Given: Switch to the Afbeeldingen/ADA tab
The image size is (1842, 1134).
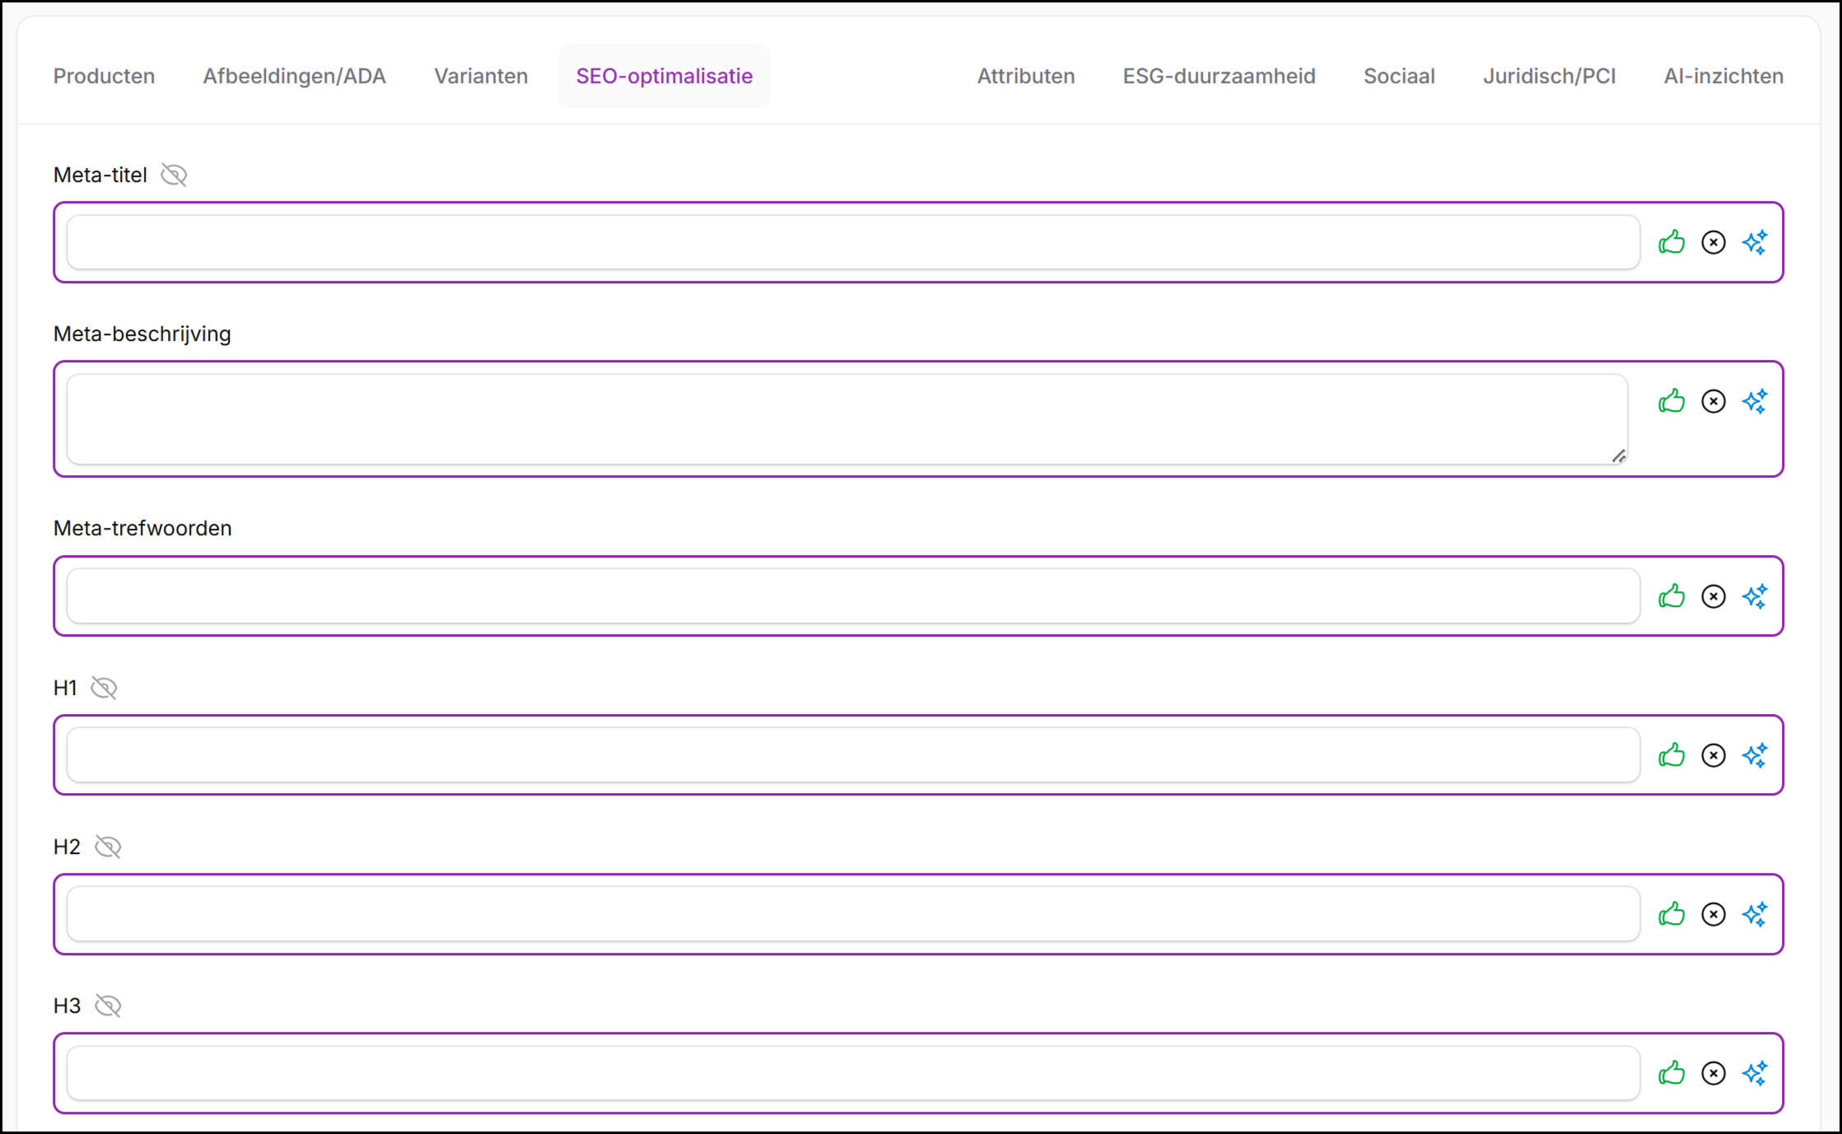Looking at the screenshot, I should pos(294,76).
